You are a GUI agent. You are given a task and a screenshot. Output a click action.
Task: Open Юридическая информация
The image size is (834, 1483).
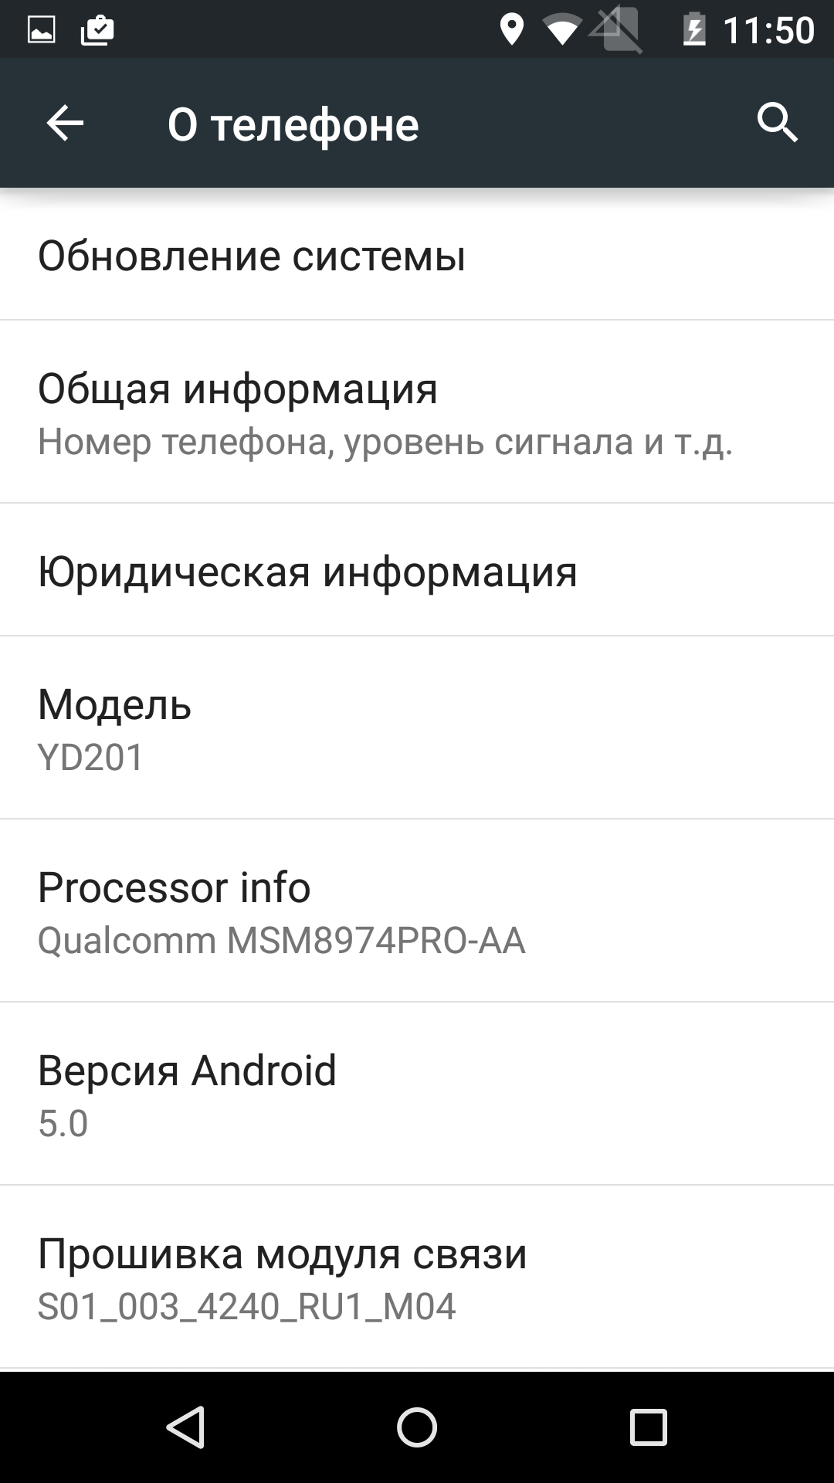417,570
